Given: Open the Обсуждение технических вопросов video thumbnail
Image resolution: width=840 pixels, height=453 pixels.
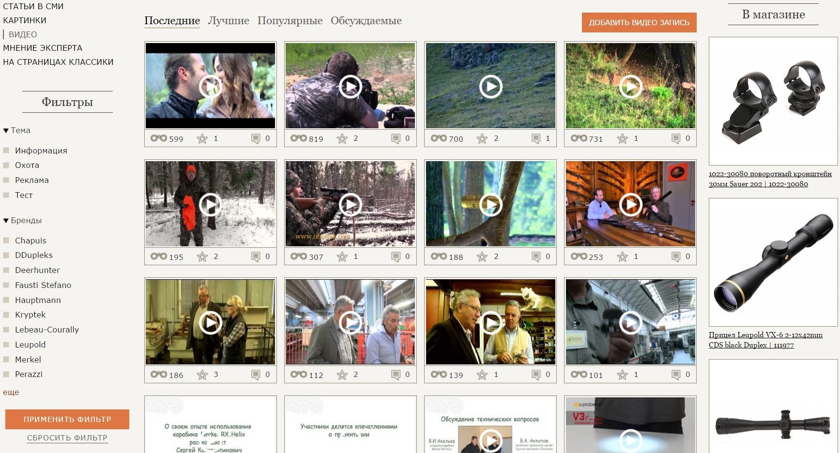Looking at the screenshot, I should point(490,424).
